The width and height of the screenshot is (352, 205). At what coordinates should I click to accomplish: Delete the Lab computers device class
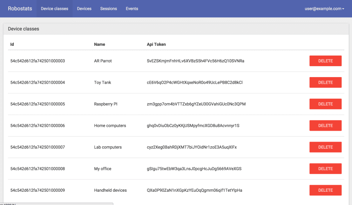325,147
